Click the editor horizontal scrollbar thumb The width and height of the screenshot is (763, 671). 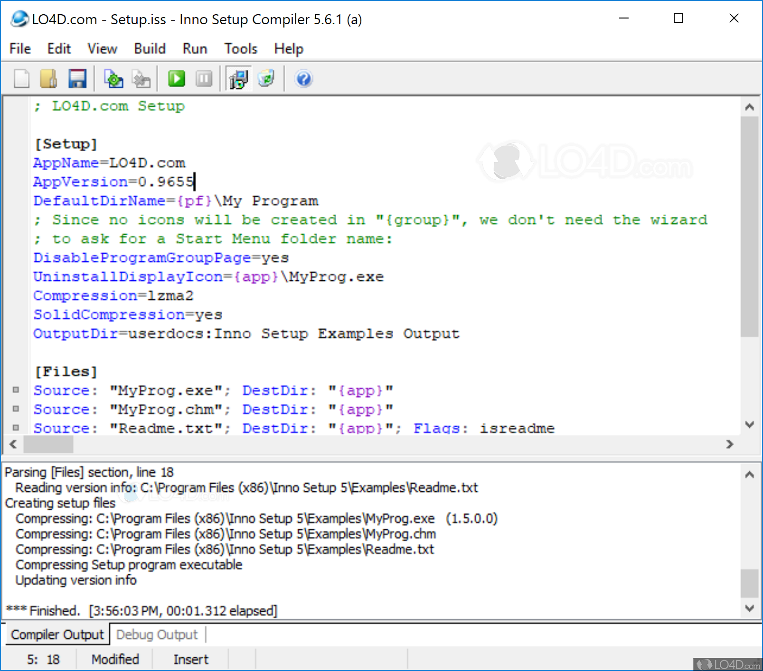(x=48, y=444)
